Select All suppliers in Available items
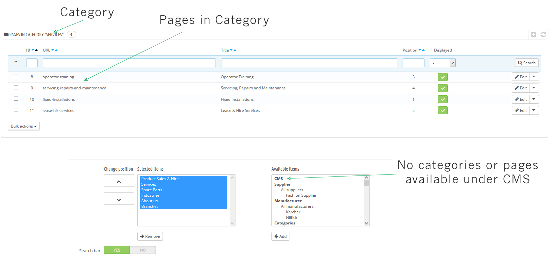Screen dimensions: 555x260 click(x=292, y=190)
